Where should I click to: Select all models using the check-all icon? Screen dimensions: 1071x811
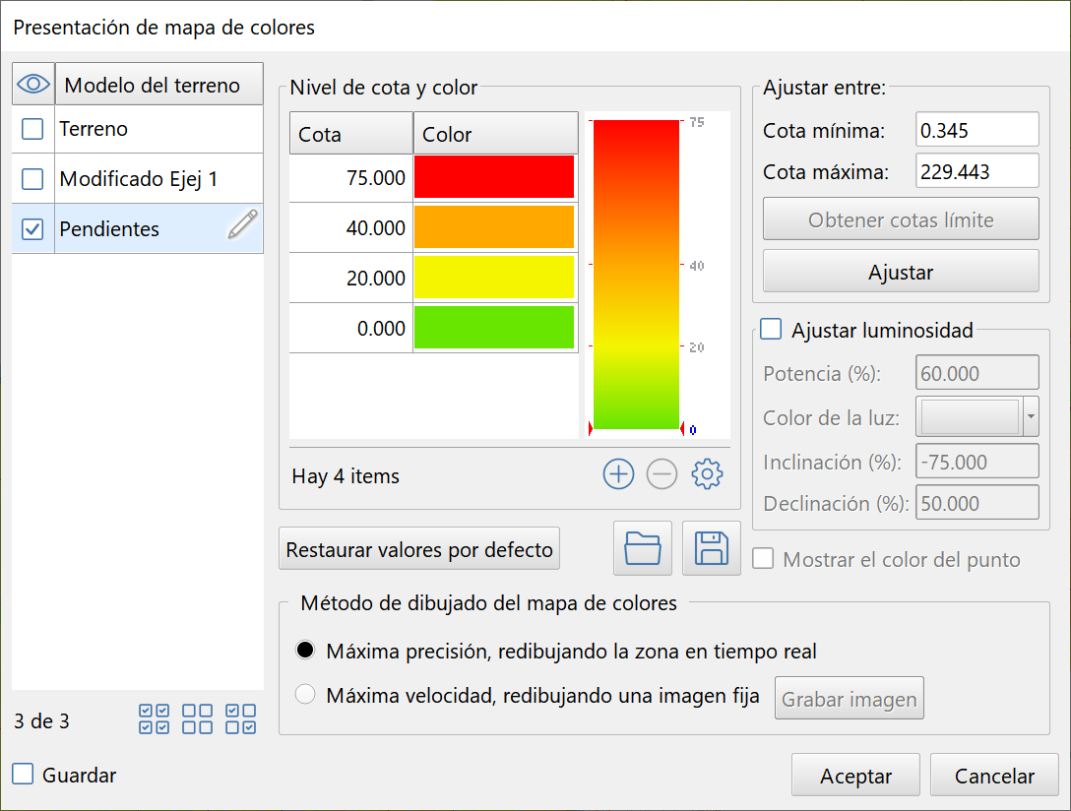154,718
